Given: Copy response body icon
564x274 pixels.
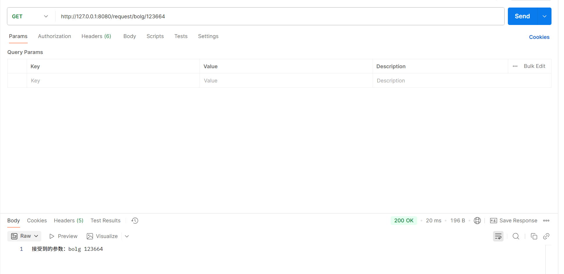Looking at the screenshot, I should tap(534, 236).
